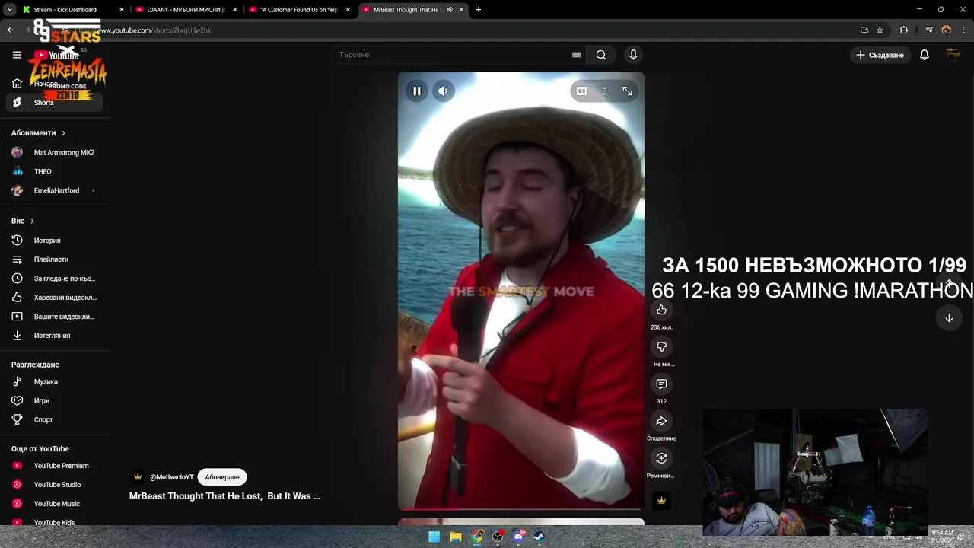Screen dimensions: 974x548
Task: Start voice search with microphone
Action: pos(633,55)
